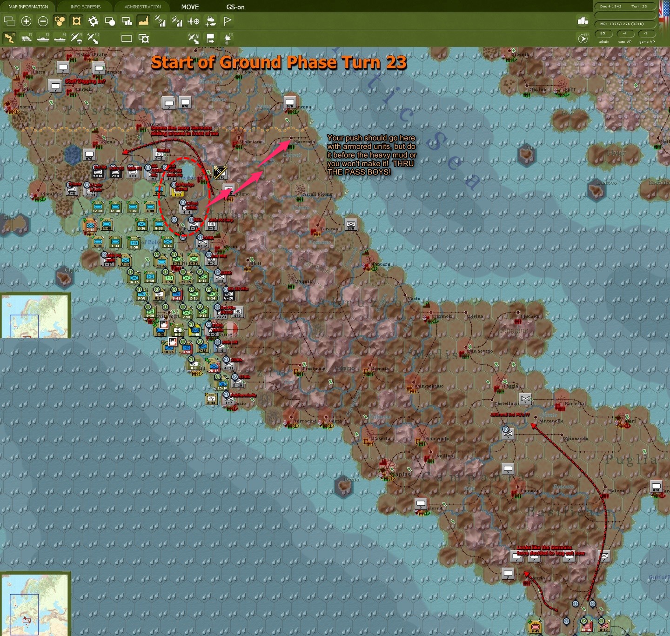Viewport: 670px width, 636px height.
Task: Click the admin points value 85
Action: point(603,33)
